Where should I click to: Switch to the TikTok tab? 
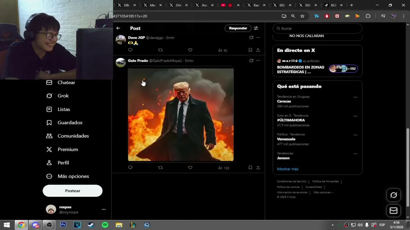point(334,5)
